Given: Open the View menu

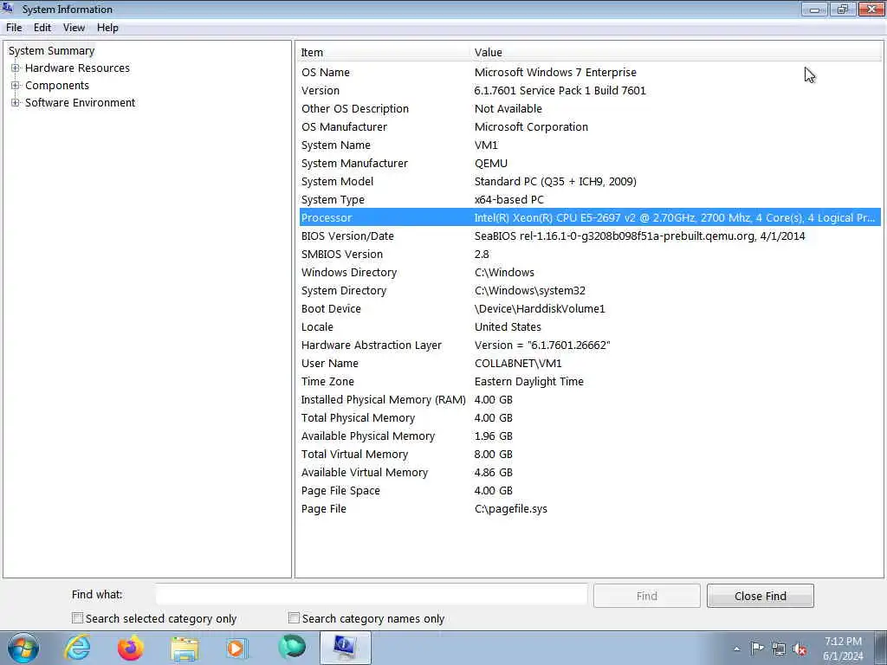Looking at the screenshot, I should (x=74, y=28).
